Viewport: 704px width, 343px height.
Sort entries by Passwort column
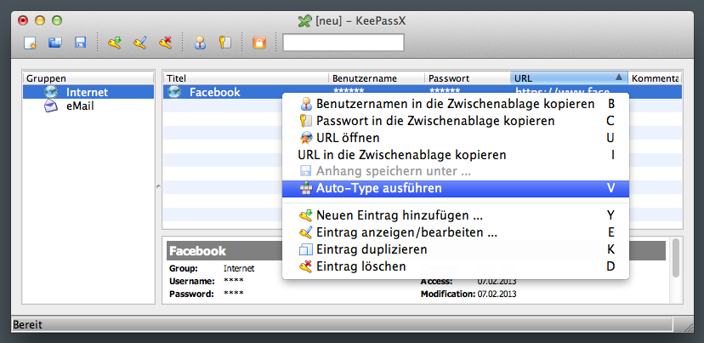click(x=468, y=78)
